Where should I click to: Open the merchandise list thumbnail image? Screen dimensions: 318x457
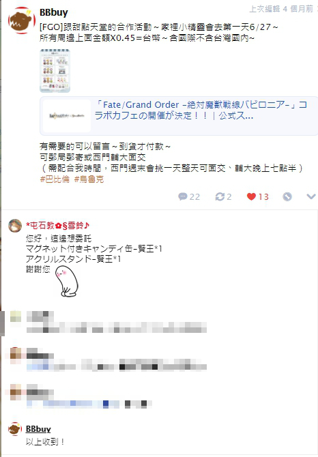(x=55, y=71)
